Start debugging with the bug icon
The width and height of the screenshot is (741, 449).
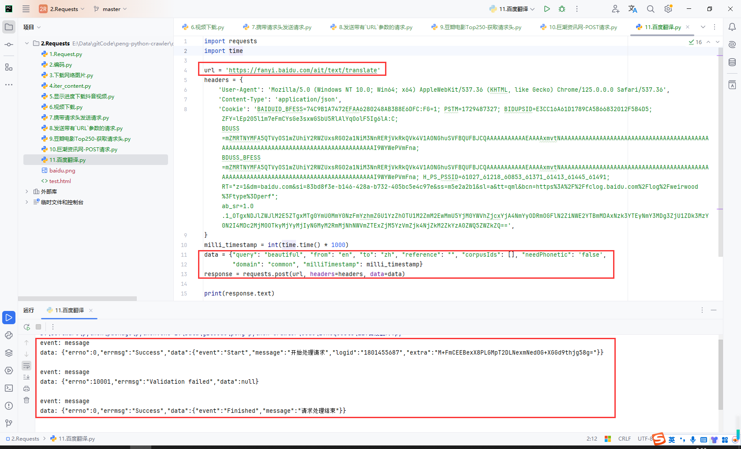point(562,9)
